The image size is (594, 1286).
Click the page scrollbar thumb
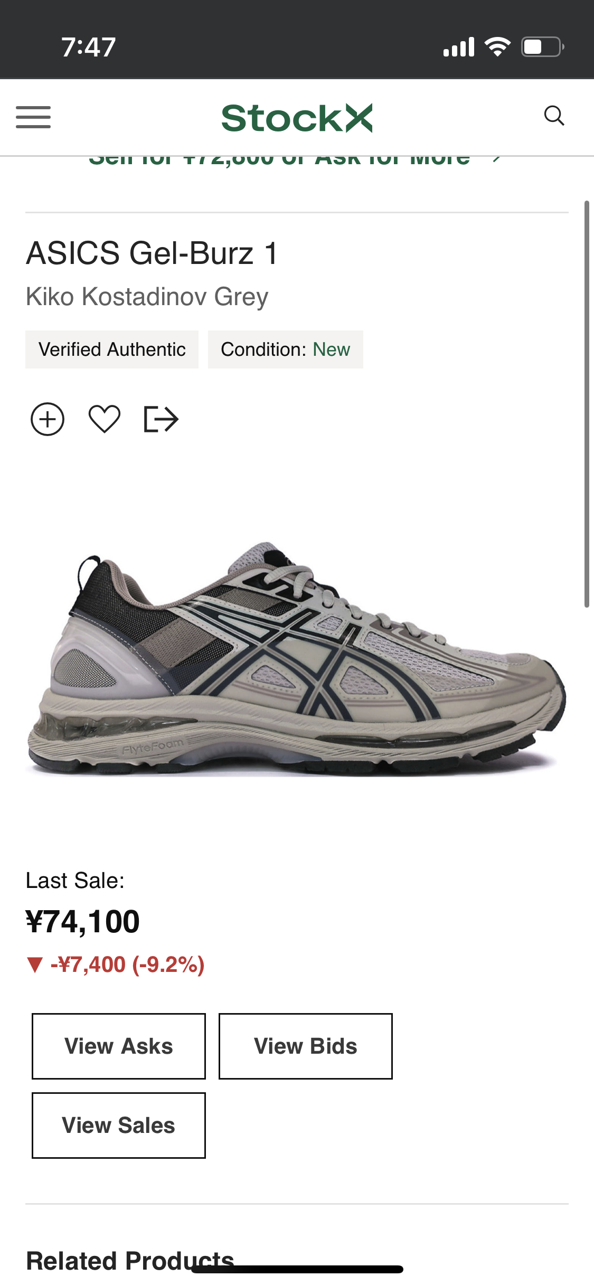click(587, 404)
